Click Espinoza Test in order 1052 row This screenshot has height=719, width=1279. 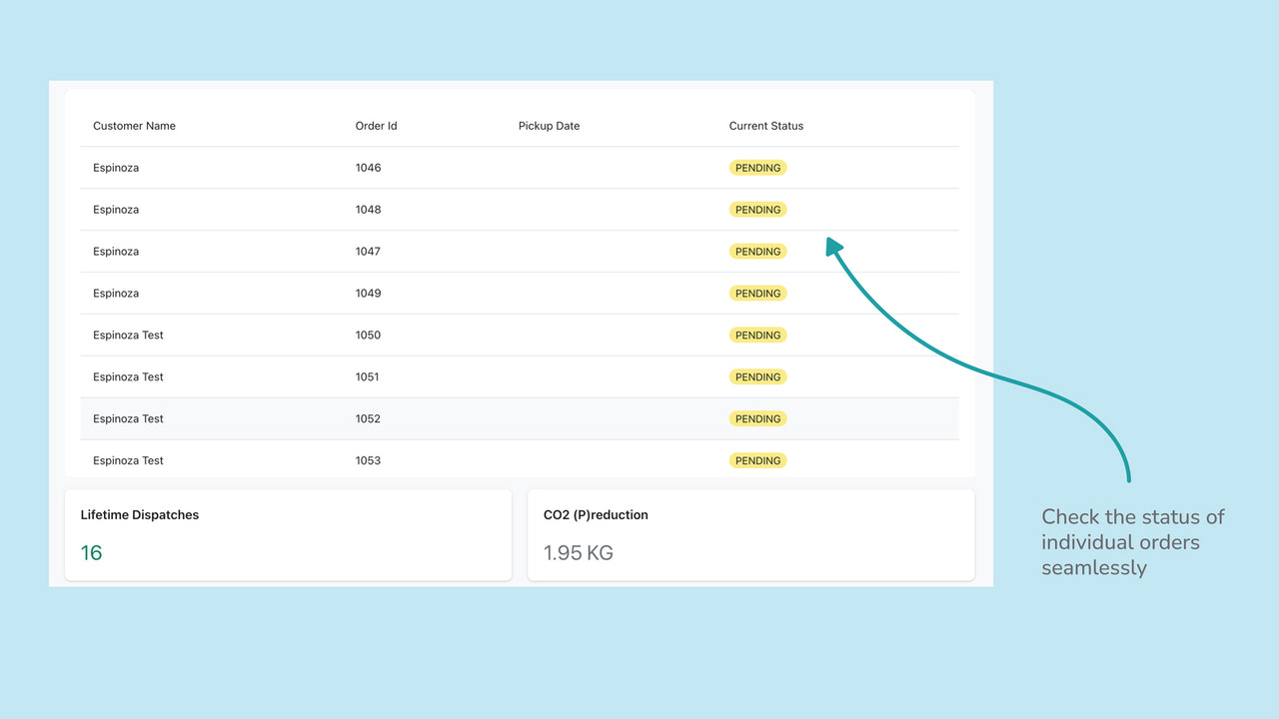click(x=128, y=419)
